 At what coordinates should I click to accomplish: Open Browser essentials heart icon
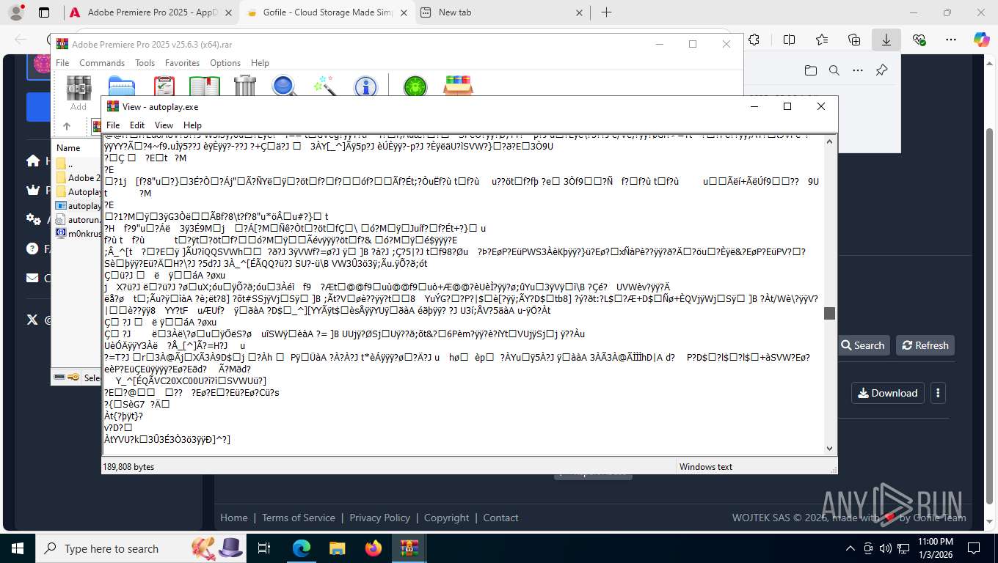tap(919, 40)
